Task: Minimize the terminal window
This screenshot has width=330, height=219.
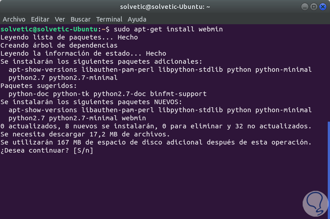Action: click(305, 7)
